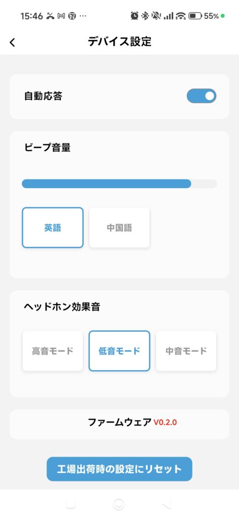Tap the alarm clock status icon
Viewport: 239px width, 518px height.
pos(134,16)
